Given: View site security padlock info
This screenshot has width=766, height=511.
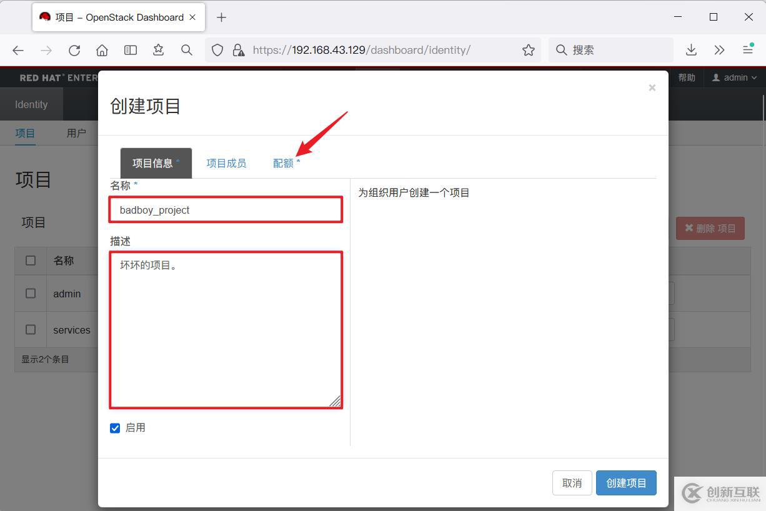Looking at the screenshot, I should pyautogui.click(x=237, y=50).
